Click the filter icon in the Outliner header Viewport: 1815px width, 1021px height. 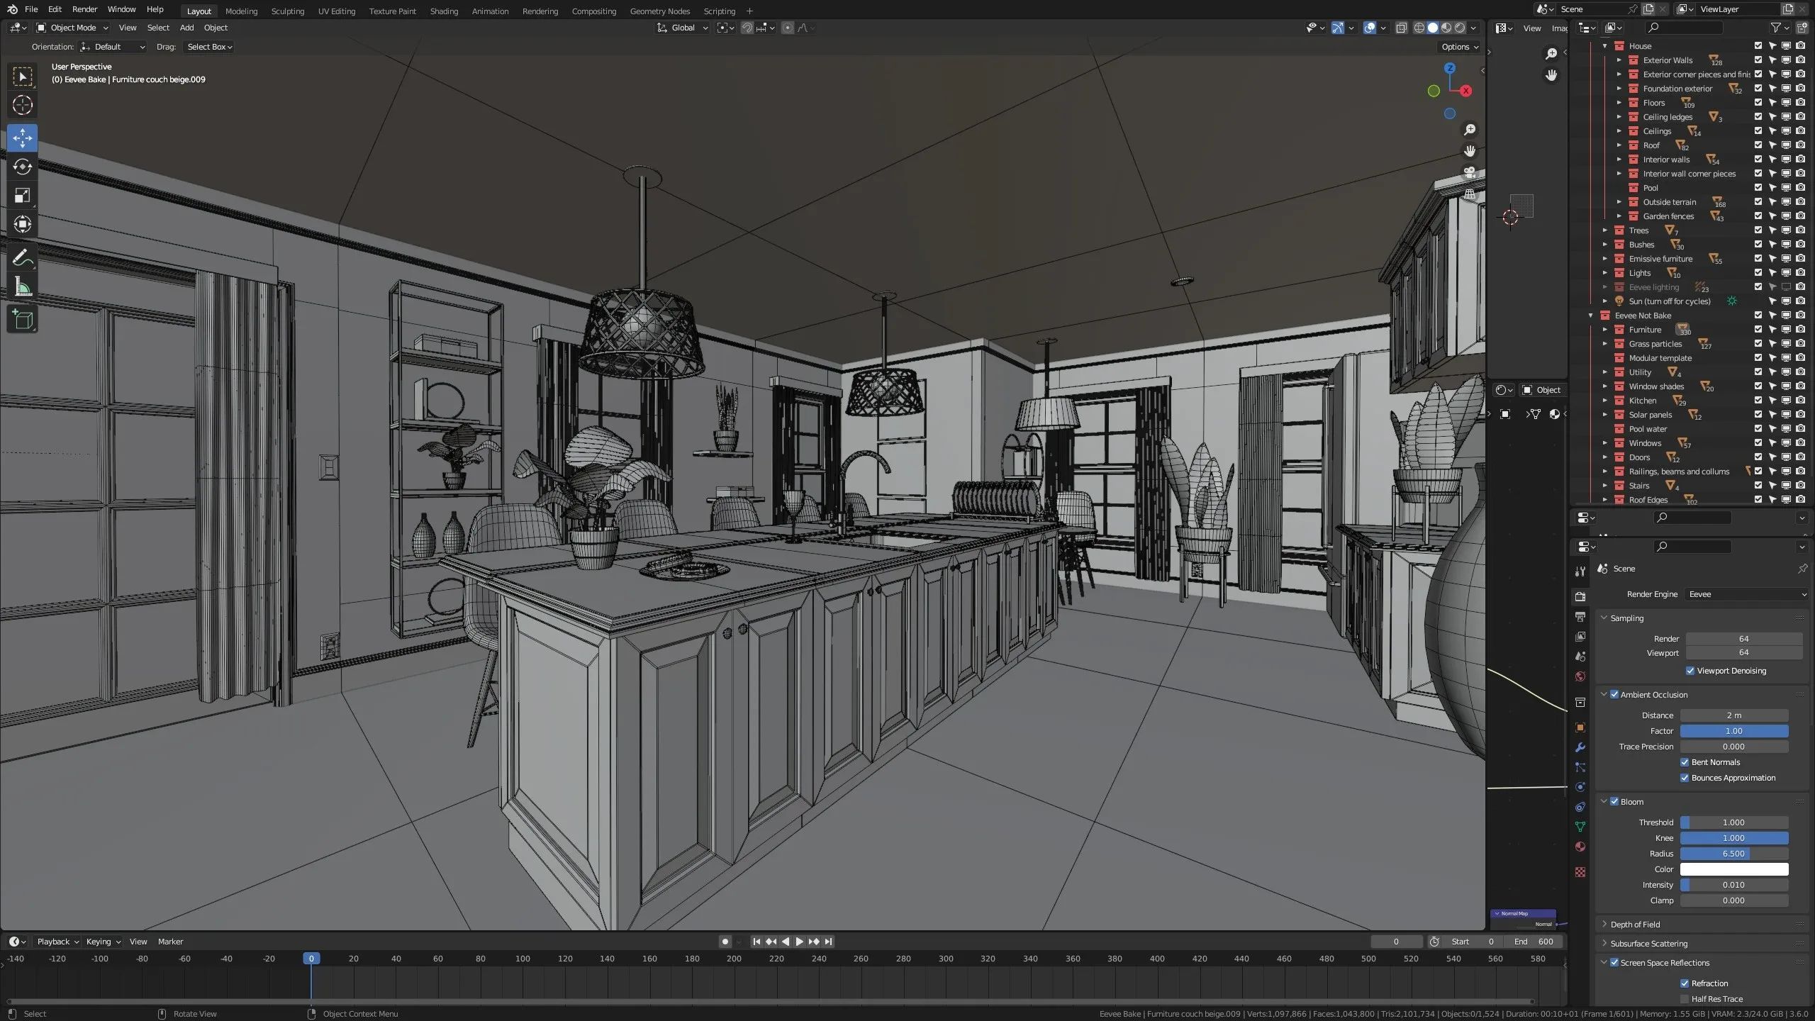tap(1776, 27)
